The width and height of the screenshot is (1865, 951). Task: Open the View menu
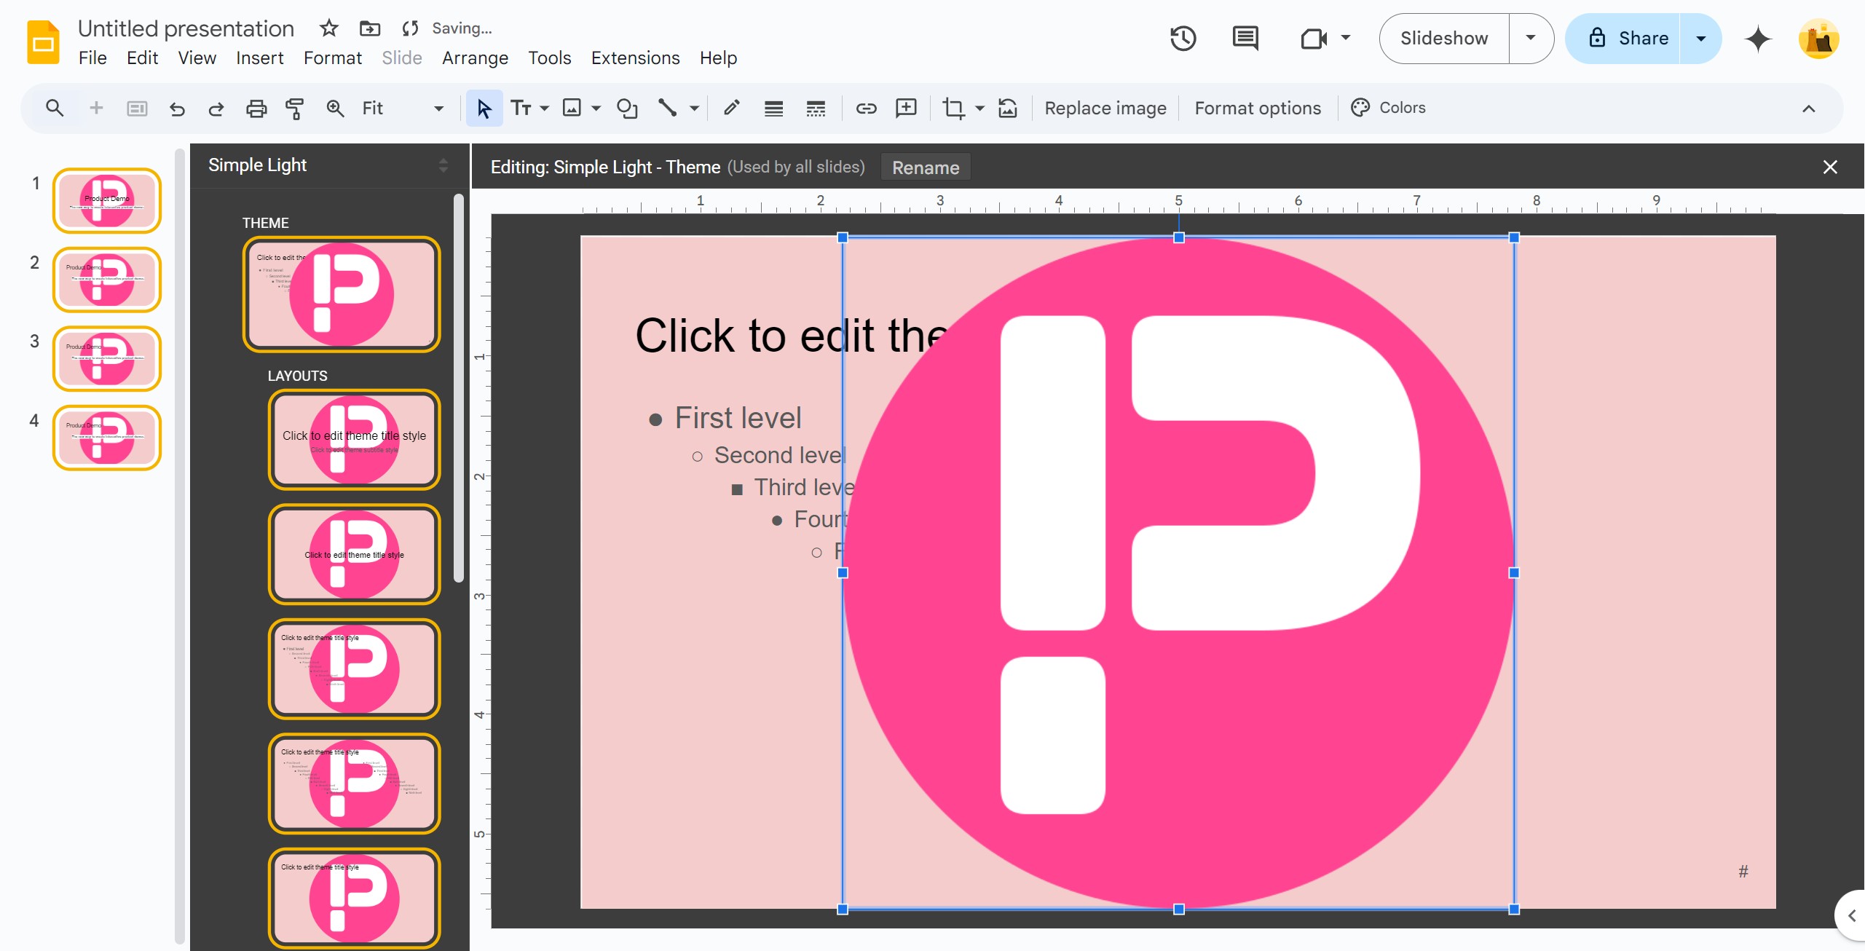197,58
